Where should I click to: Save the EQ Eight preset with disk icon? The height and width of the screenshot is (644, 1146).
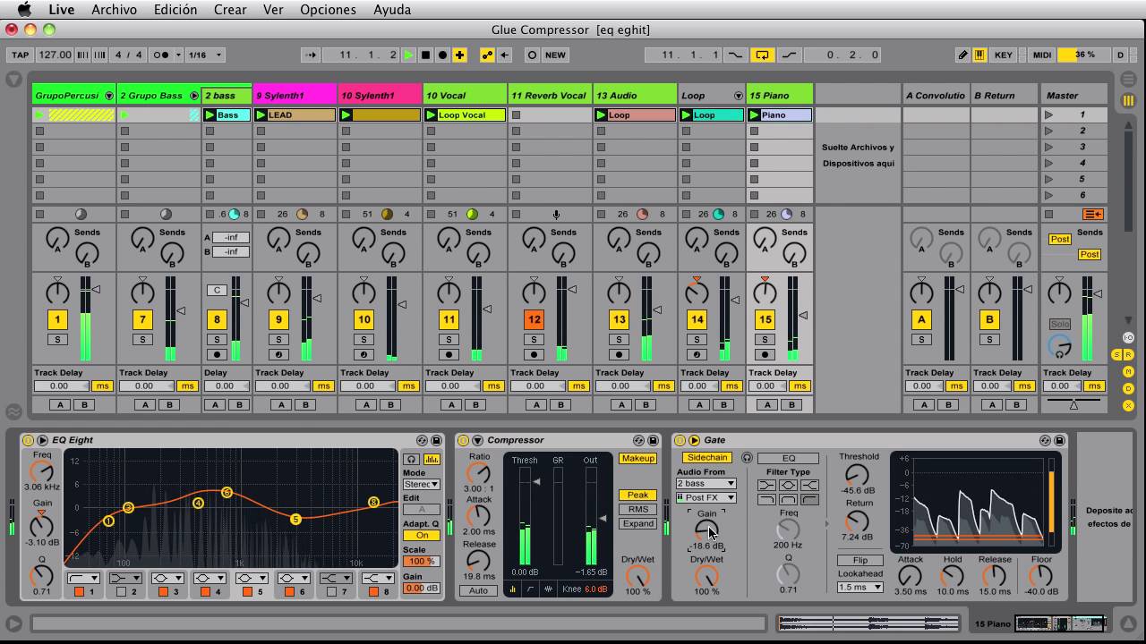tap(436, 440)
